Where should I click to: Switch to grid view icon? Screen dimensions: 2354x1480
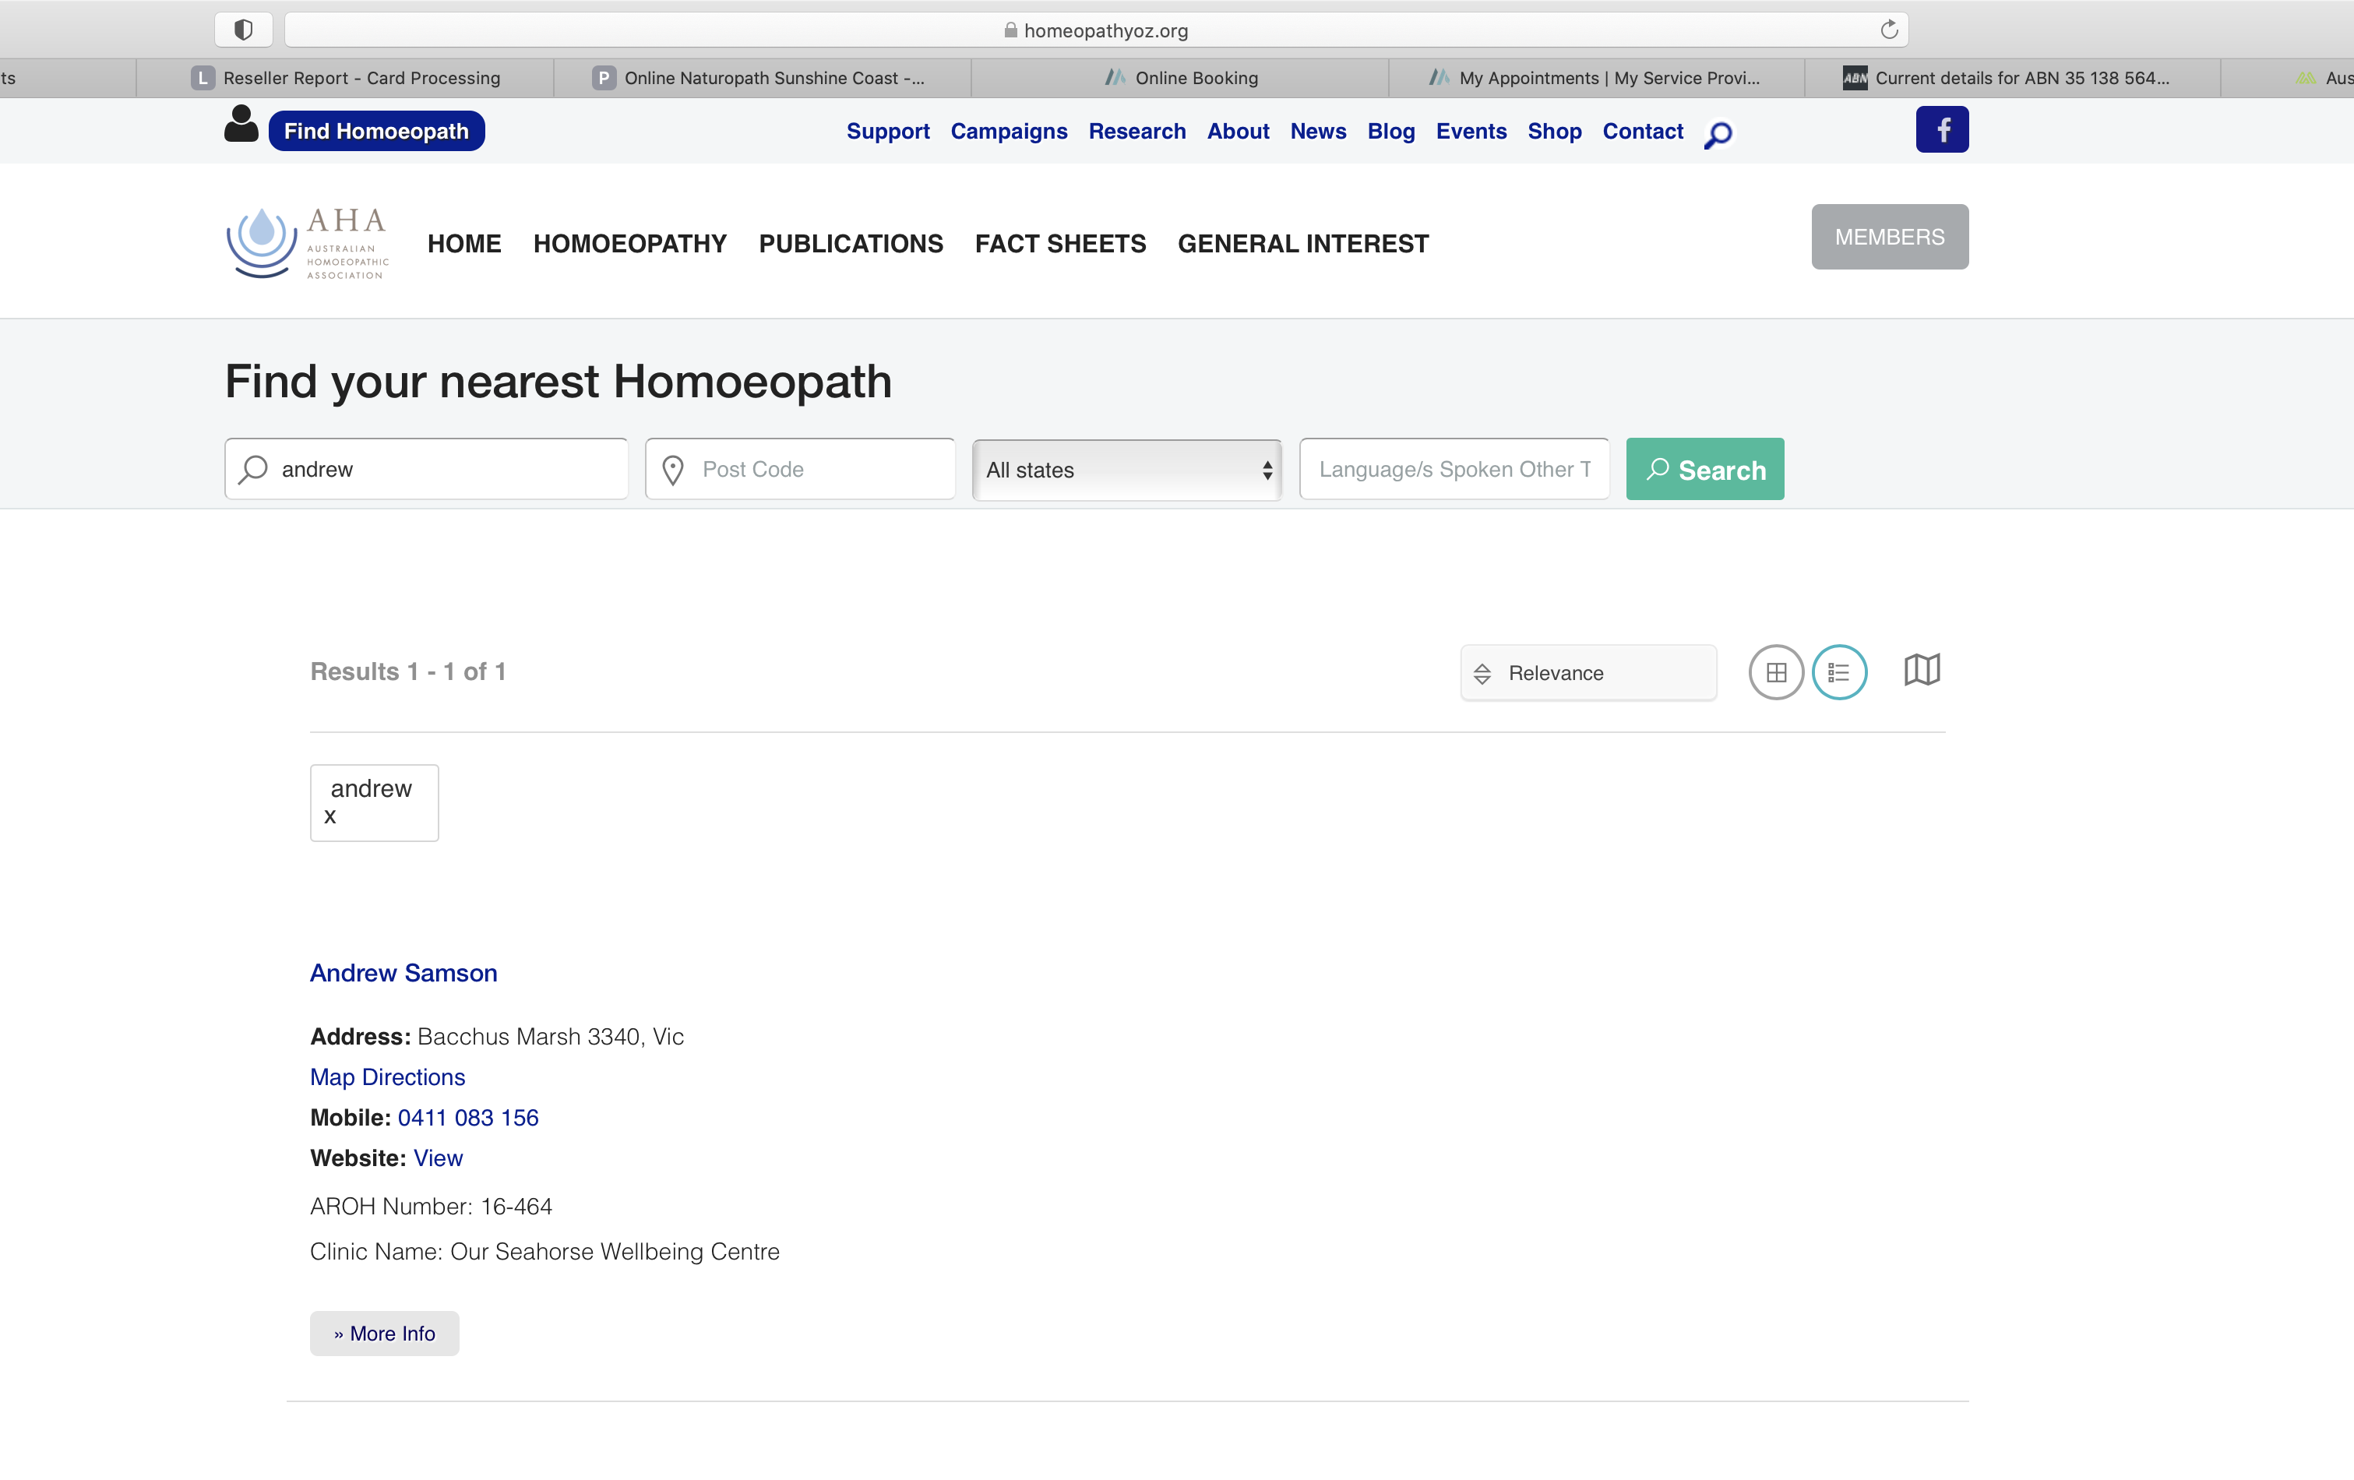(1775, 672)
